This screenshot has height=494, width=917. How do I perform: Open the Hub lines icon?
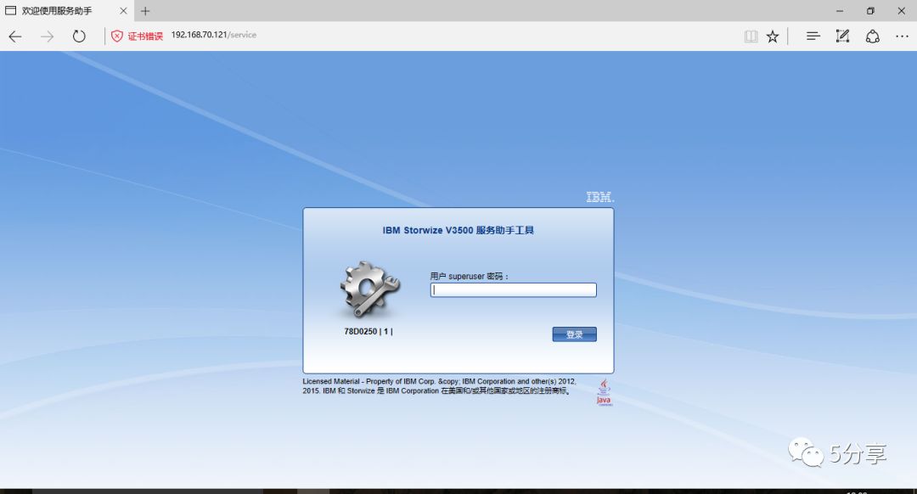[813, 36]
